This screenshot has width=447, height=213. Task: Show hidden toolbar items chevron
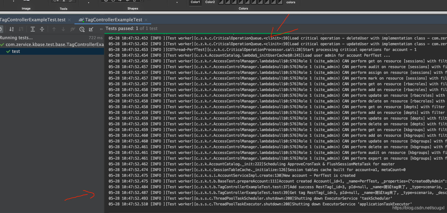coord(101,29)
